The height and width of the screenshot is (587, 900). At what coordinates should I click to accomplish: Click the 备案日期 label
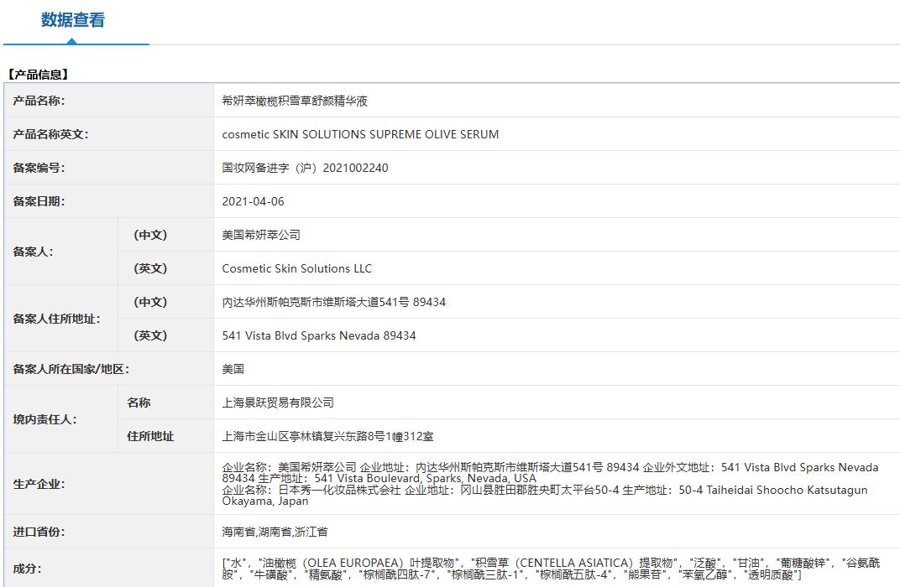[39, 201]
